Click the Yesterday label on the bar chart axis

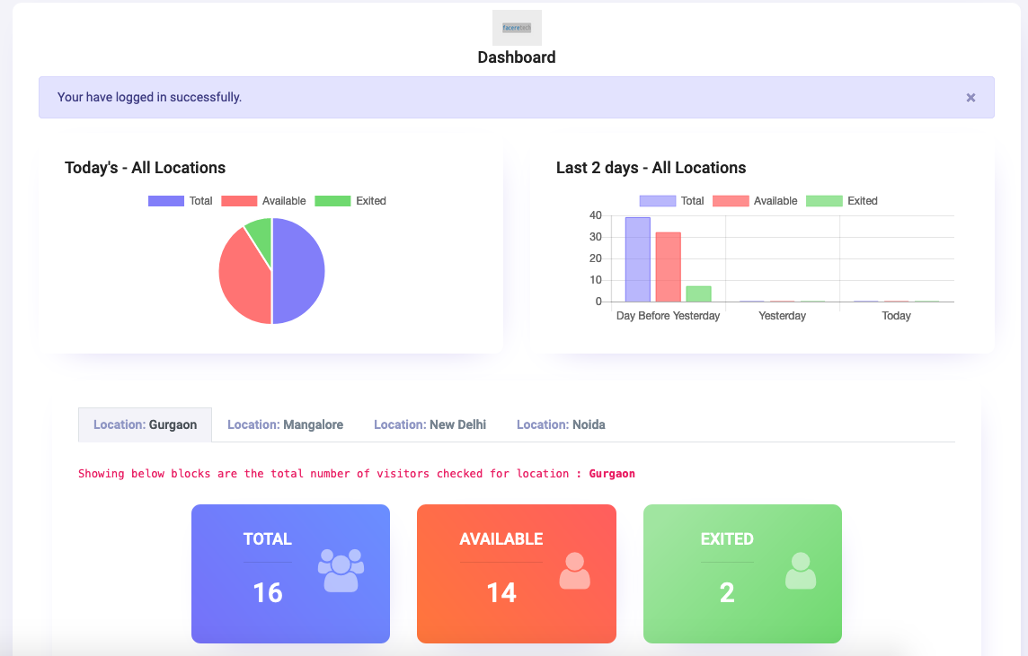click(781, 315)
